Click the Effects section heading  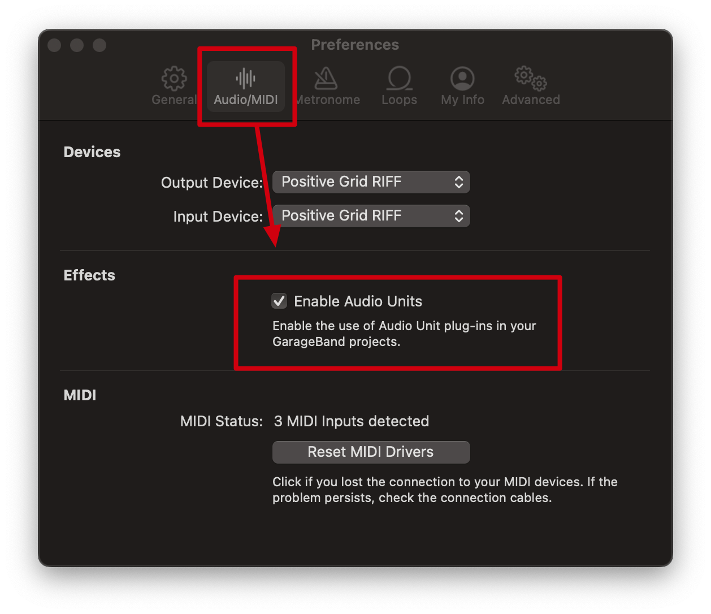[89, 275]
